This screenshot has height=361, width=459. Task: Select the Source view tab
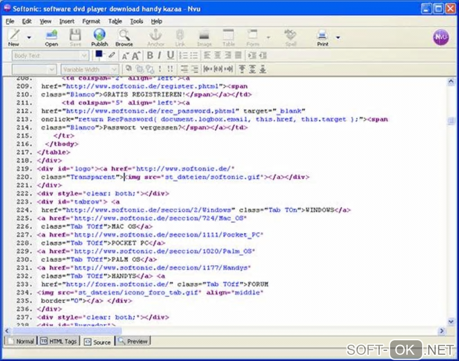pyautogui.click(x=97, y=342)
